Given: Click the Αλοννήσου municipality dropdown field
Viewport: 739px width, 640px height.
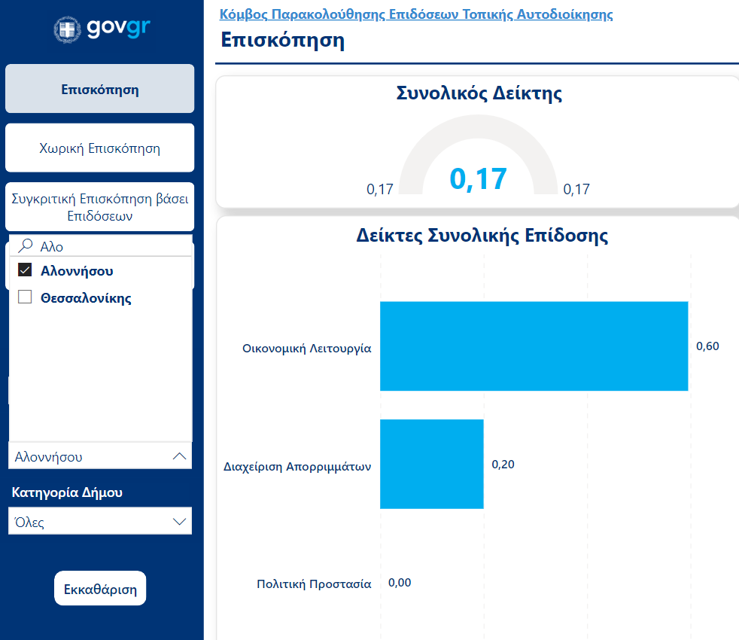Looking at the screenshot, I should (x=90, y=456).
